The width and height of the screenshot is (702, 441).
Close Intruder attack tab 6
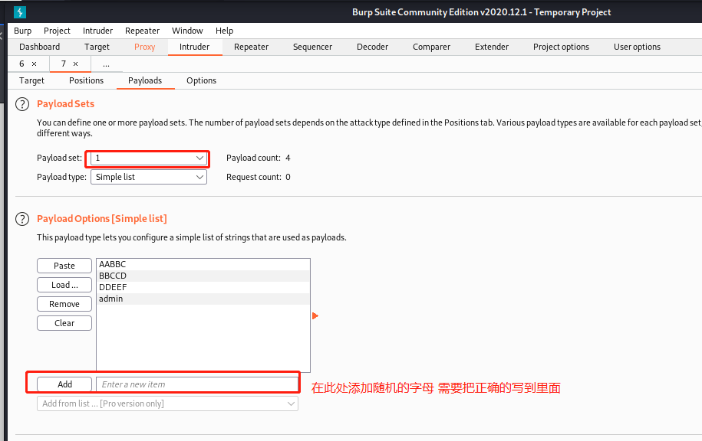click(34, 64)
